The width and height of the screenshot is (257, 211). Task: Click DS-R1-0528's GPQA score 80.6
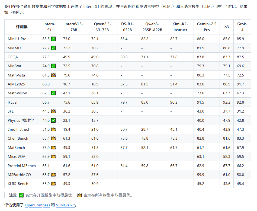point(124,57)
